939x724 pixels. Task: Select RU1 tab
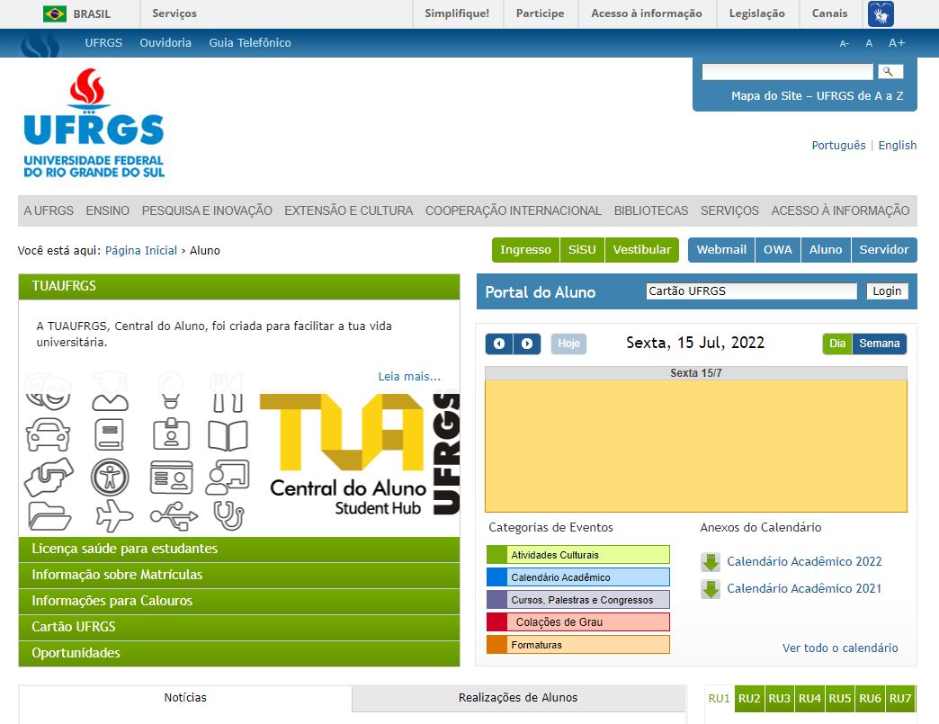[x=719, y=699]
